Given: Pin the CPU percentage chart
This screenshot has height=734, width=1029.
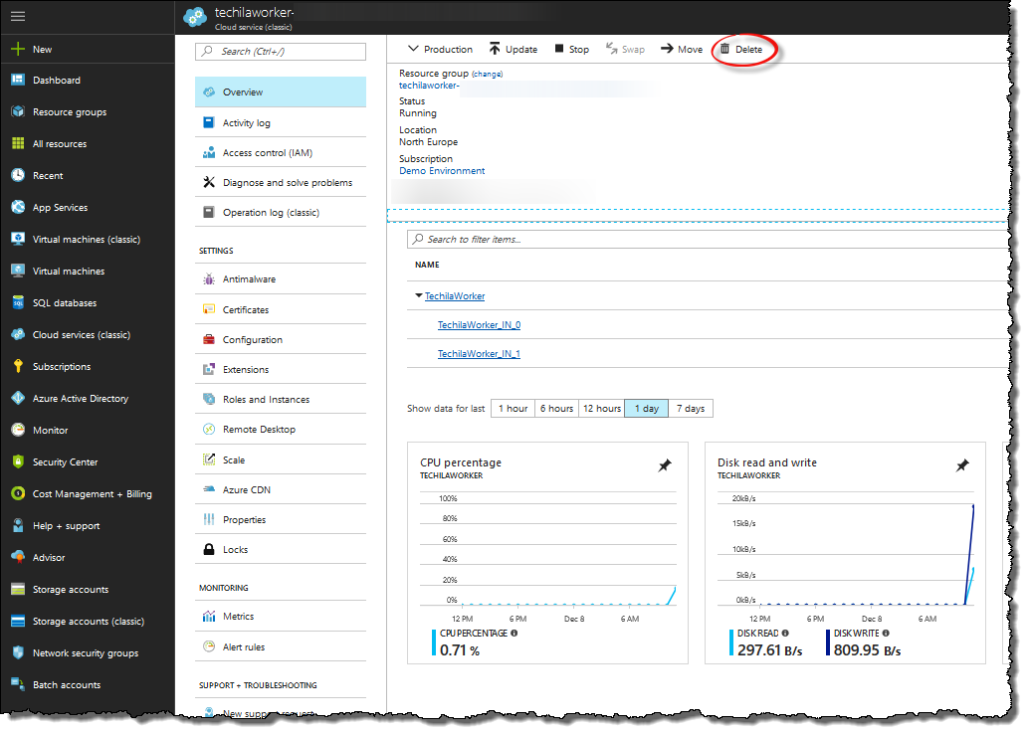Looking at the screenshot, I should coord(665,465).
